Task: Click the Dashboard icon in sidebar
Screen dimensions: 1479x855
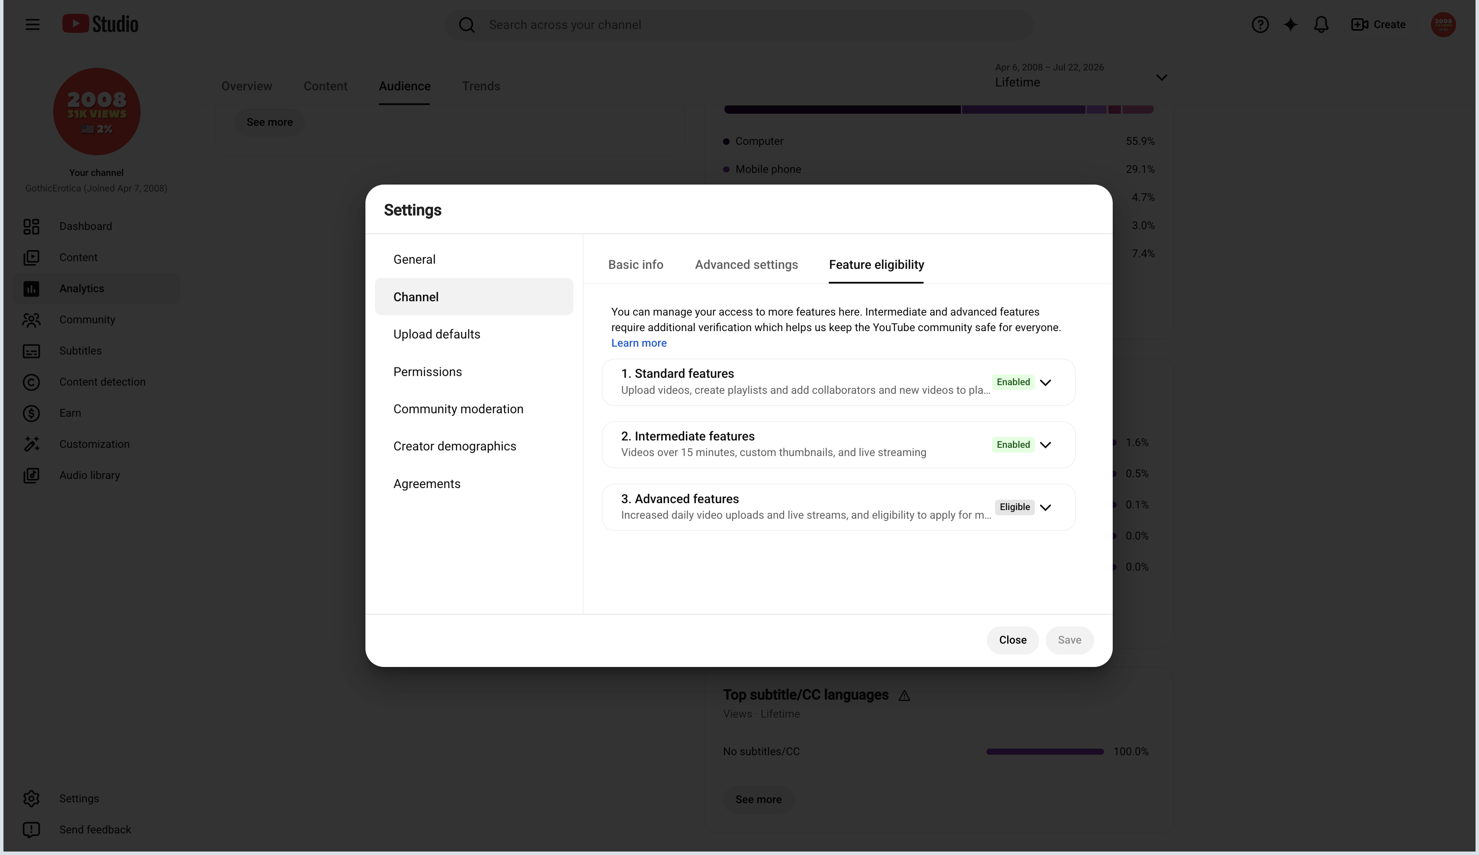Action: coord(31,227)
